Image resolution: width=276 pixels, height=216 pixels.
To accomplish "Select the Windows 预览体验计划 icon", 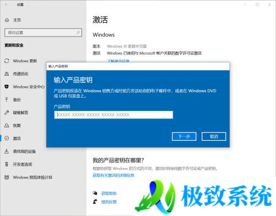I will (7, 177).
